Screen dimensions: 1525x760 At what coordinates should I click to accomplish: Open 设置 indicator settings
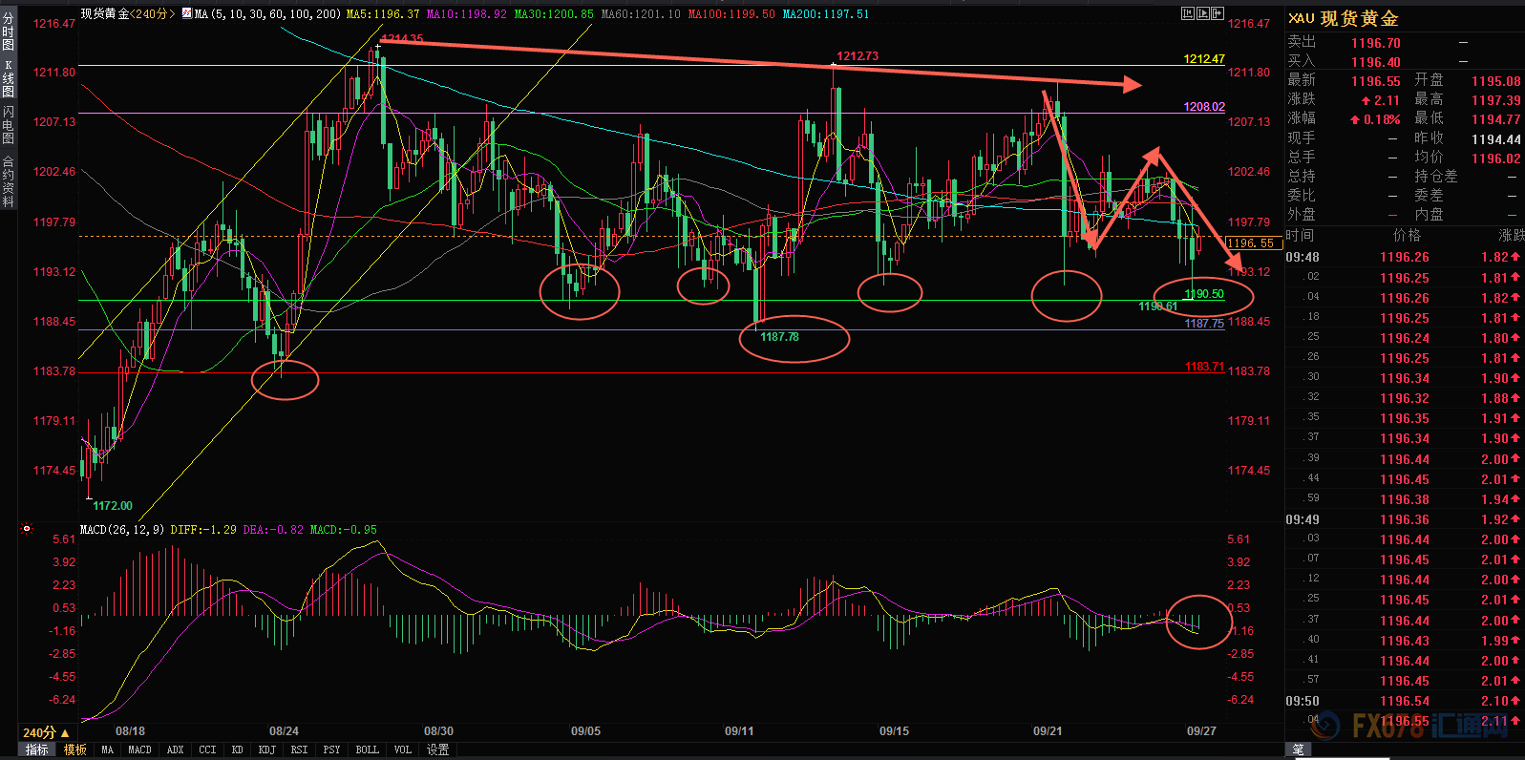click(x=437, y=749)
